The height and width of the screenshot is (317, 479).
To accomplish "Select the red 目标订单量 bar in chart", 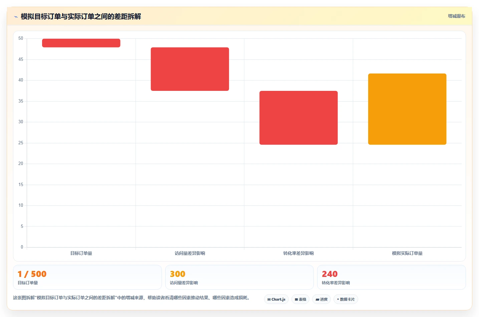I will click(x=81, y=43).
